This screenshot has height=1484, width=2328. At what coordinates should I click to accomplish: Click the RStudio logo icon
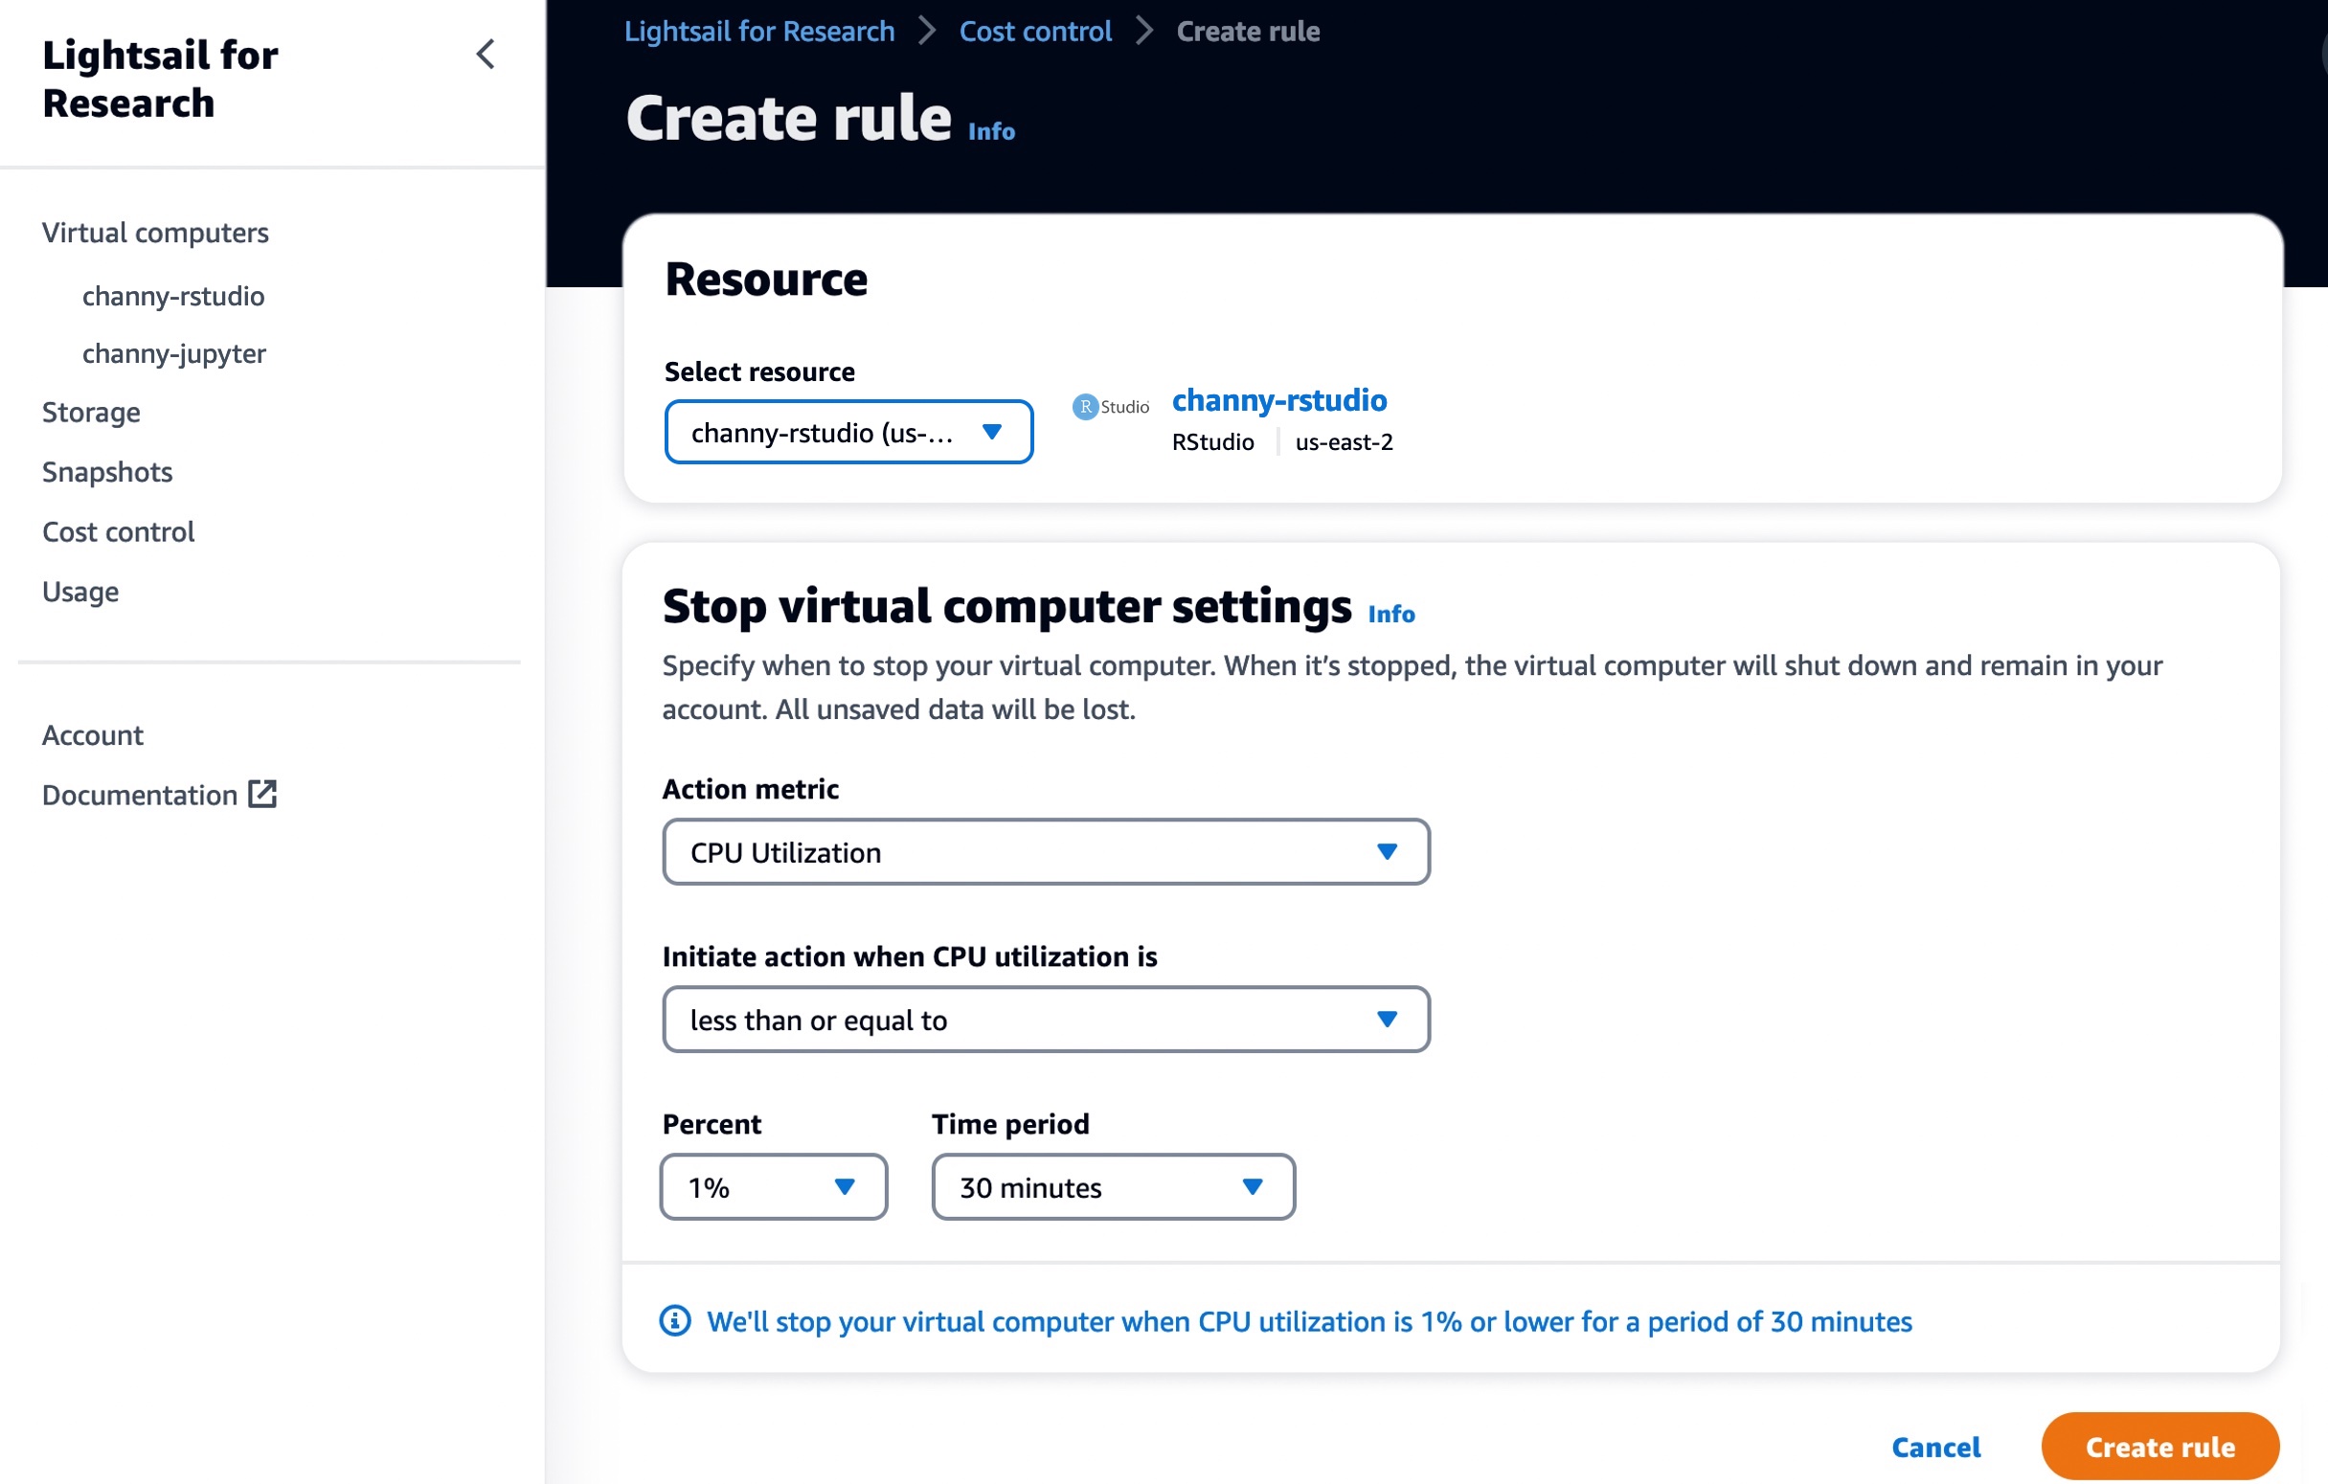(x=1110, y=407)
